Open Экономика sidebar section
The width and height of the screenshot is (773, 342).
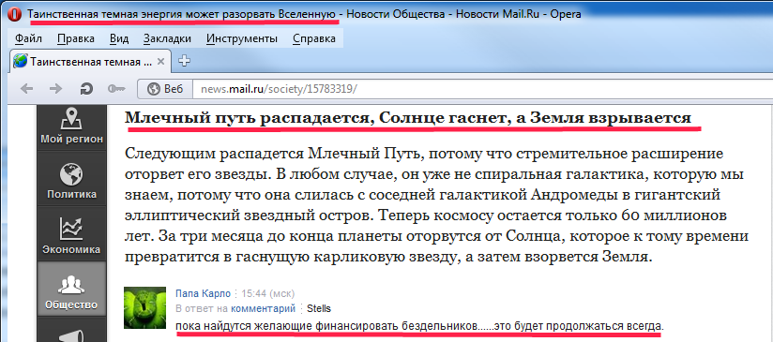[x=72, y=234]
